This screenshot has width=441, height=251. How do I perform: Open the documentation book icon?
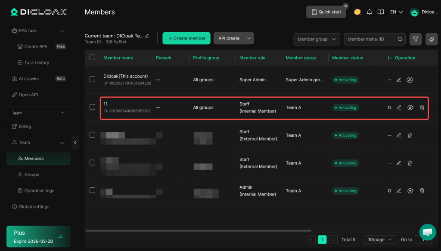tap(380, 12)
